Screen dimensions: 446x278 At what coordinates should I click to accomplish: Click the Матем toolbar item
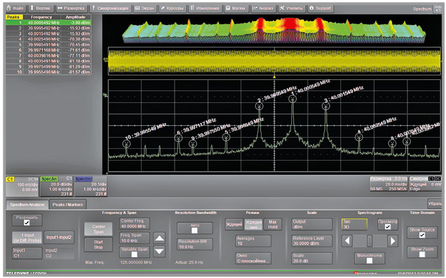236,7
